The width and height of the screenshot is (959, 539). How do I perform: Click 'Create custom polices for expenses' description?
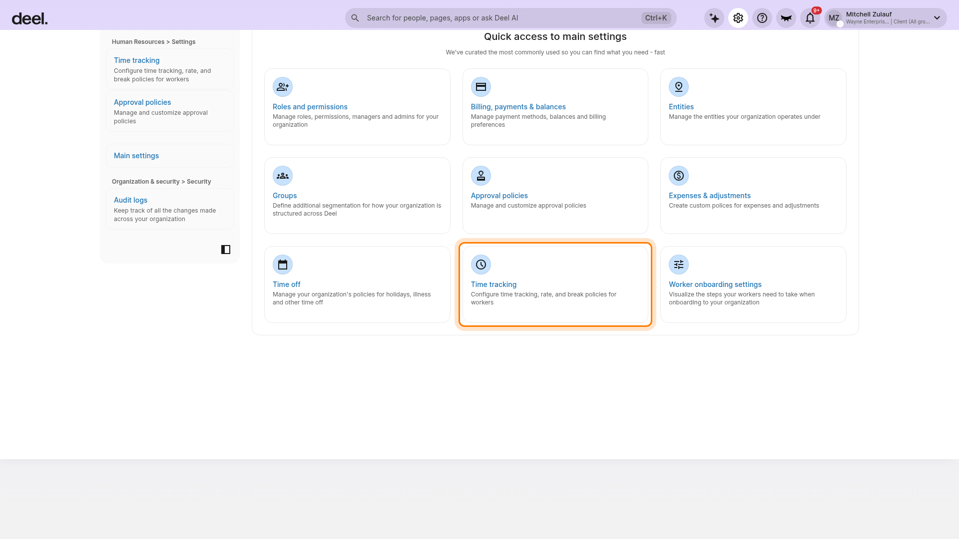tap(744, 206)
